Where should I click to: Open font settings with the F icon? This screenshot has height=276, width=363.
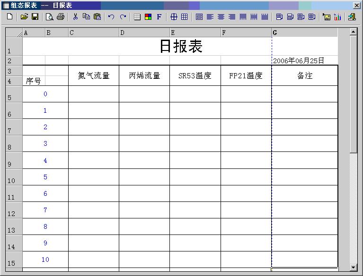(x=159, y=17)
